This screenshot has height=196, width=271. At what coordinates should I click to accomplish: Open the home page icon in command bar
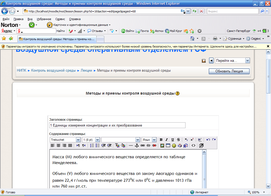click(x=192, y=39)
